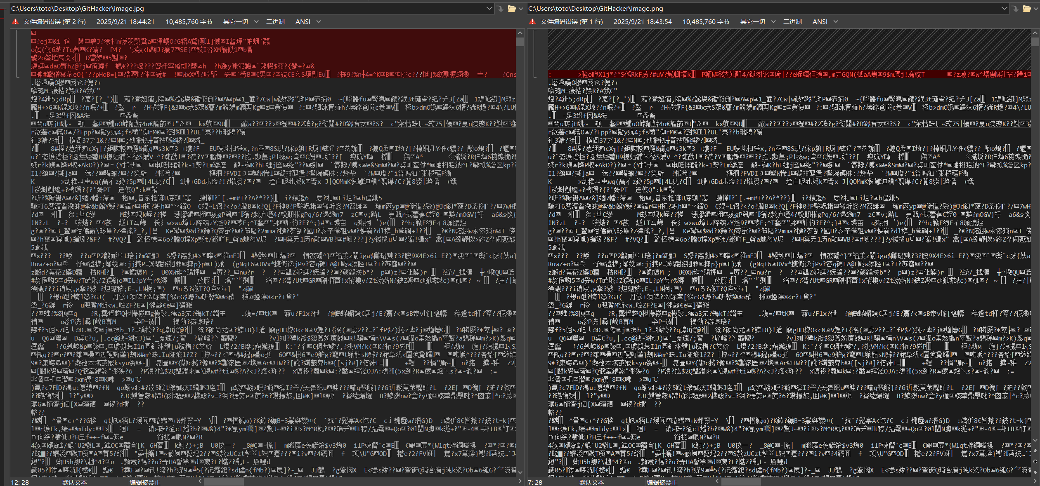Click the left pane's encoding error warning icon
This screenshot has width=1040, height=486.
[15, 22]
